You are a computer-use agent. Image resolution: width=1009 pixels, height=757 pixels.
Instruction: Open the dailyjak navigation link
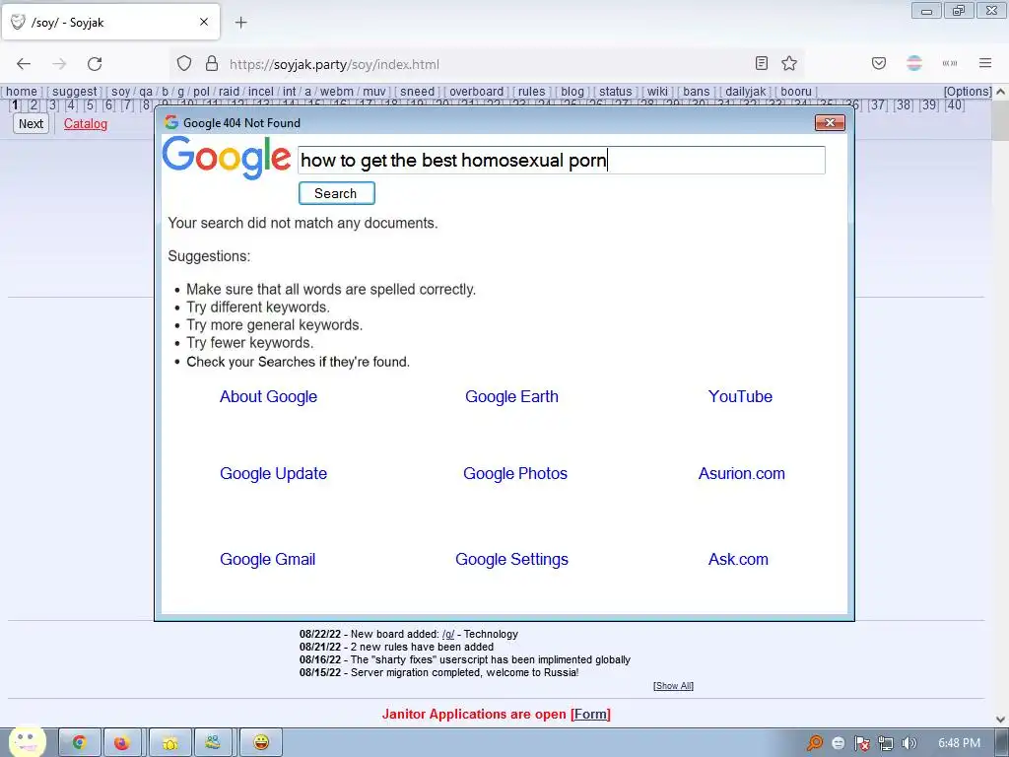745,92
